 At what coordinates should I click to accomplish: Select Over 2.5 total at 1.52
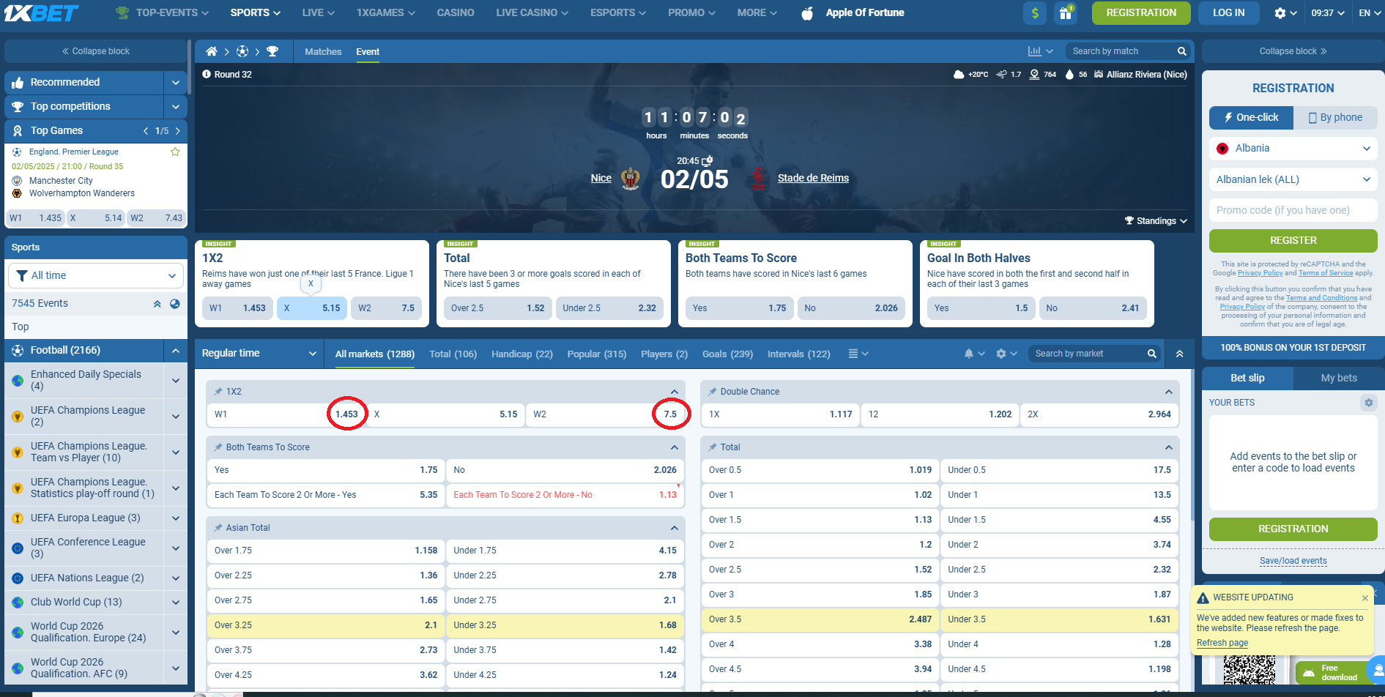(820, 570)
